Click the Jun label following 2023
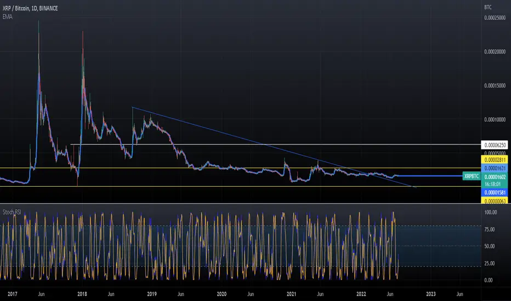This screenshot has width=511, height=301. click(x=459, y=294)
